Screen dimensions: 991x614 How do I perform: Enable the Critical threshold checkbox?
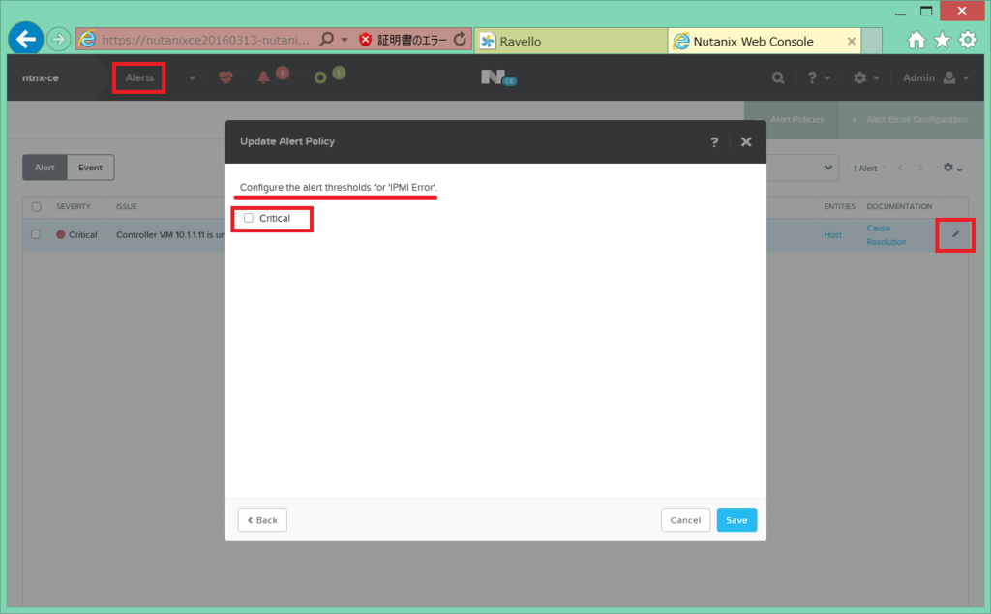tap(249, 218)
